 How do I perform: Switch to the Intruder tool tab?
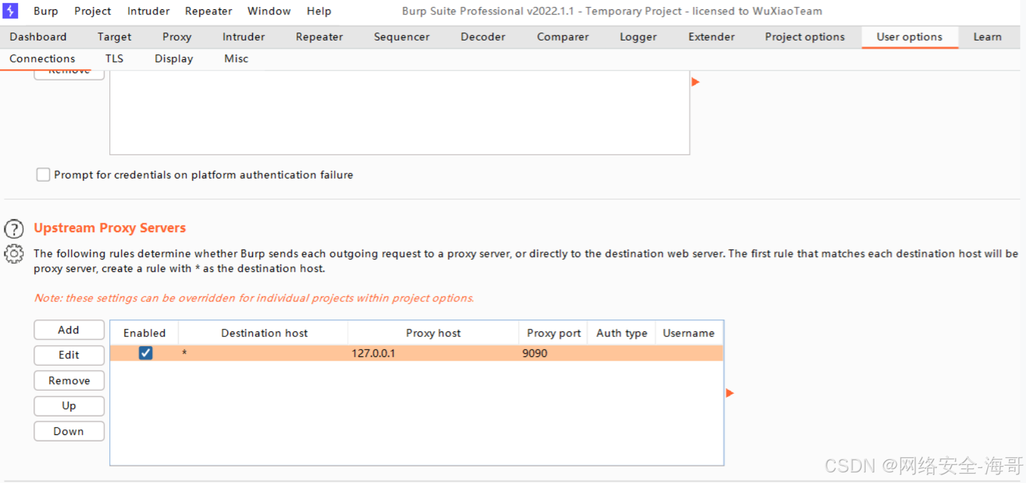click(x=244, y=37)
